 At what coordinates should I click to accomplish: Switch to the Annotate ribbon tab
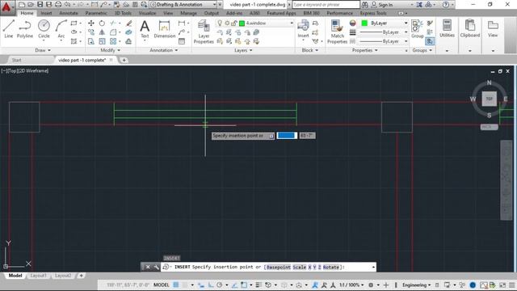(69, 13)
